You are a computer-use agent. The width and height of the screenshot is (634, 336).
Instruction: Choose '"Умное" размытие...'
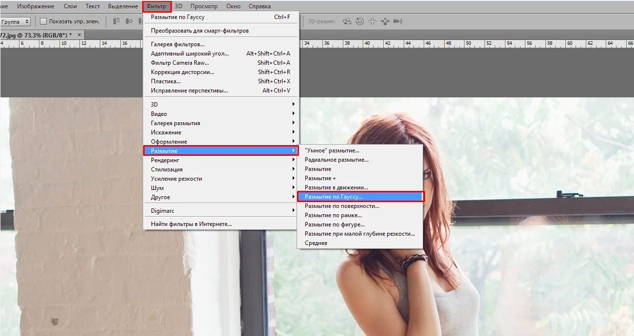(x=360, y=150)
